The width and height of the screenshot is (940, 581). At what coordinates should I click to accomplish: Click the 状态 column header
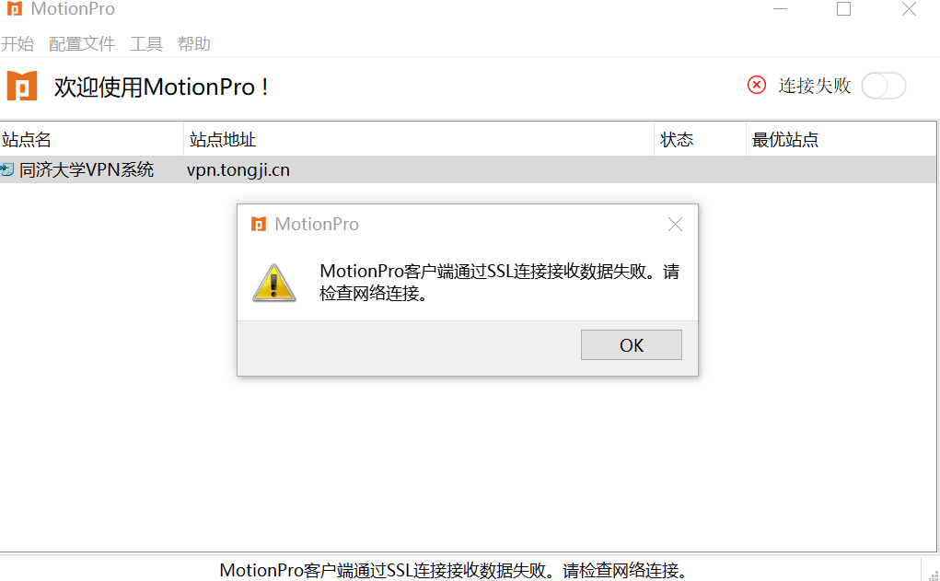tap(701, 140)
